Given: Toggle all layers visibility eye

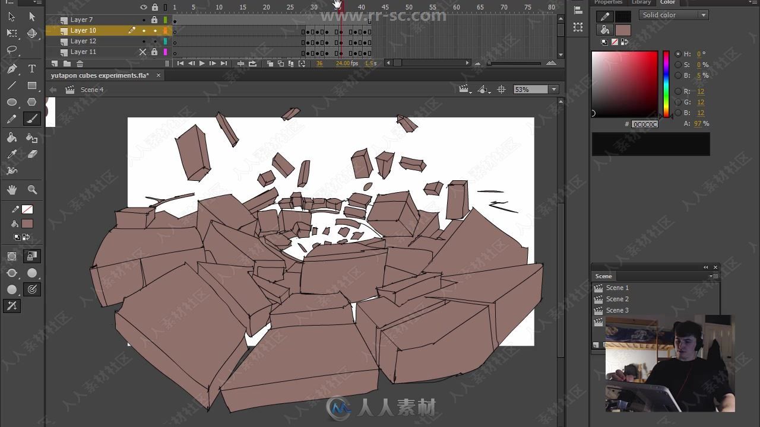Looking at the screenshot, I should [143, 7].
